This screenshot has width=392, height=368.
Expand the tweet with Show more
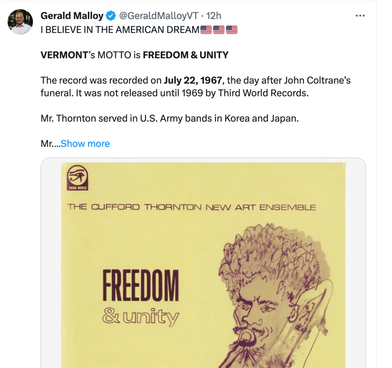(x=85, y=144)
